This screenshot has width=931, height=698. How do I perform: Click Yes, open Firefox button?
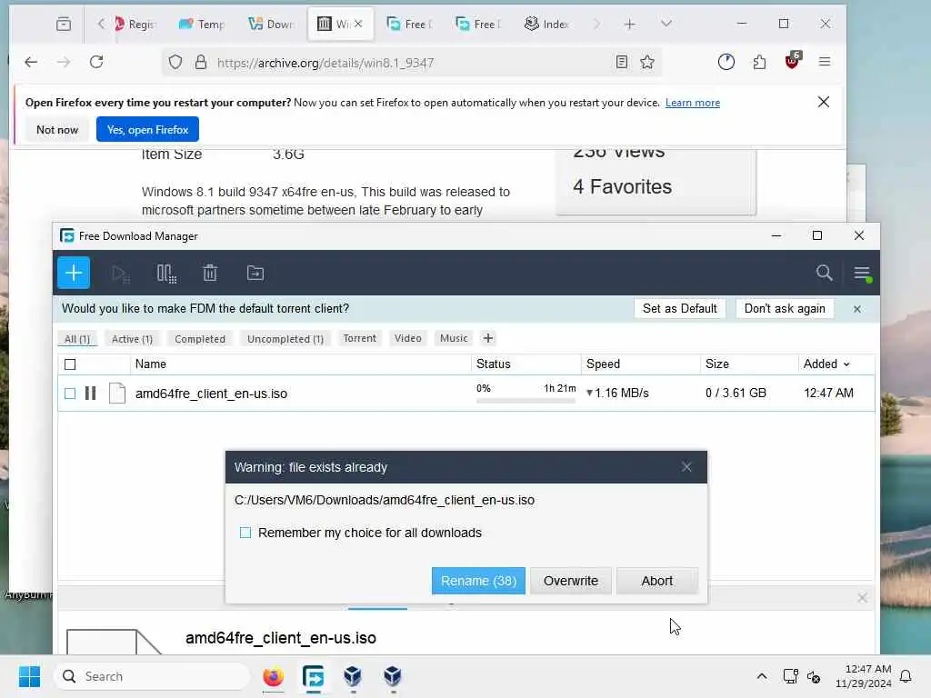pyautogui.click(x=148, y=129)
